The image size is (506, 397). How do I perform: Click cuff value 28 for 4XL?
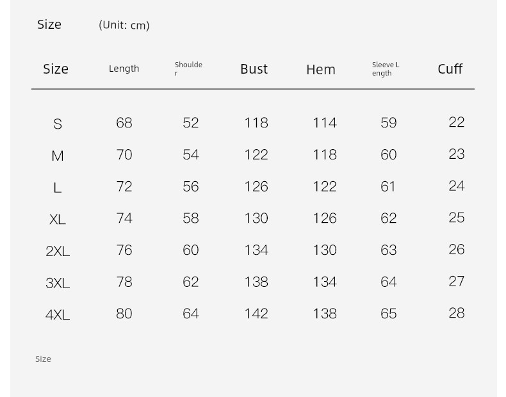(457, 313)
